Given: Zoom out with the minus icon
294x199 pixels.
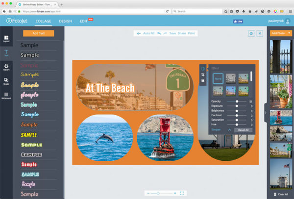Looking at the screenshot, I should coord(148,193).
